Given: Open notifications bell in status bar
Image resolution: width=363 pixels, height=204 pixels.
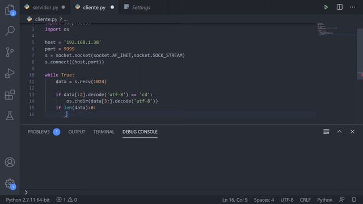Looking at the screenshot, I should coord(354,199).
